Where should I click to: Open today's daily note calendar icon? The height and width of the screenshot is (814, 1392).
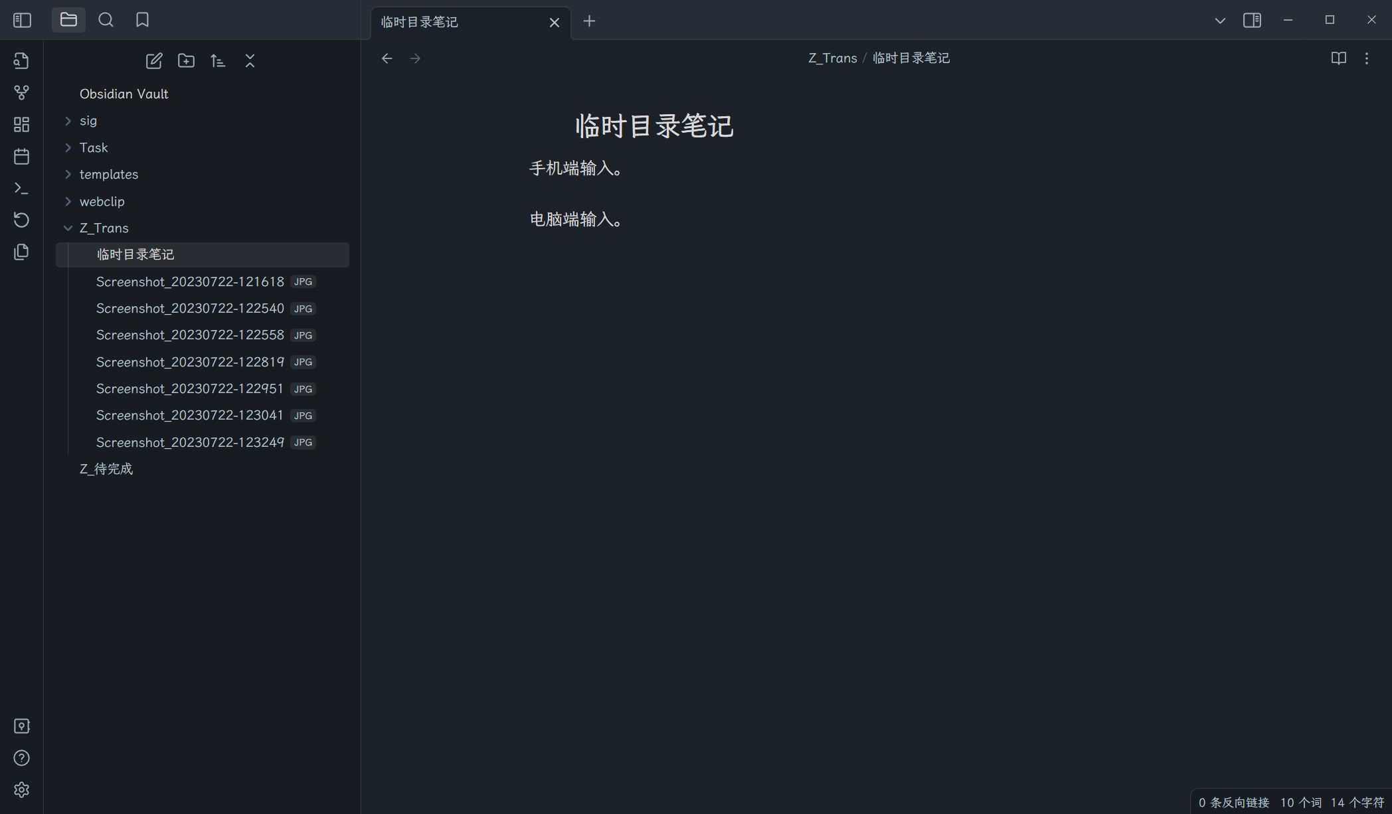point(21,157)
